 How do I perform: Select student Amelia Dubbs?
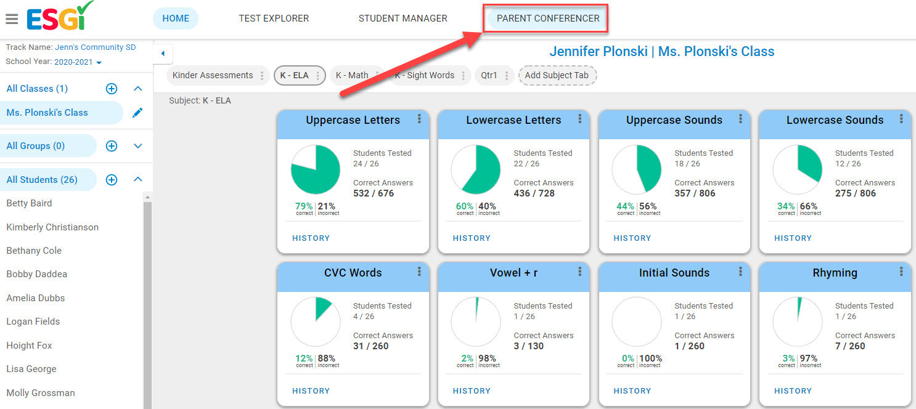point(36,298)
